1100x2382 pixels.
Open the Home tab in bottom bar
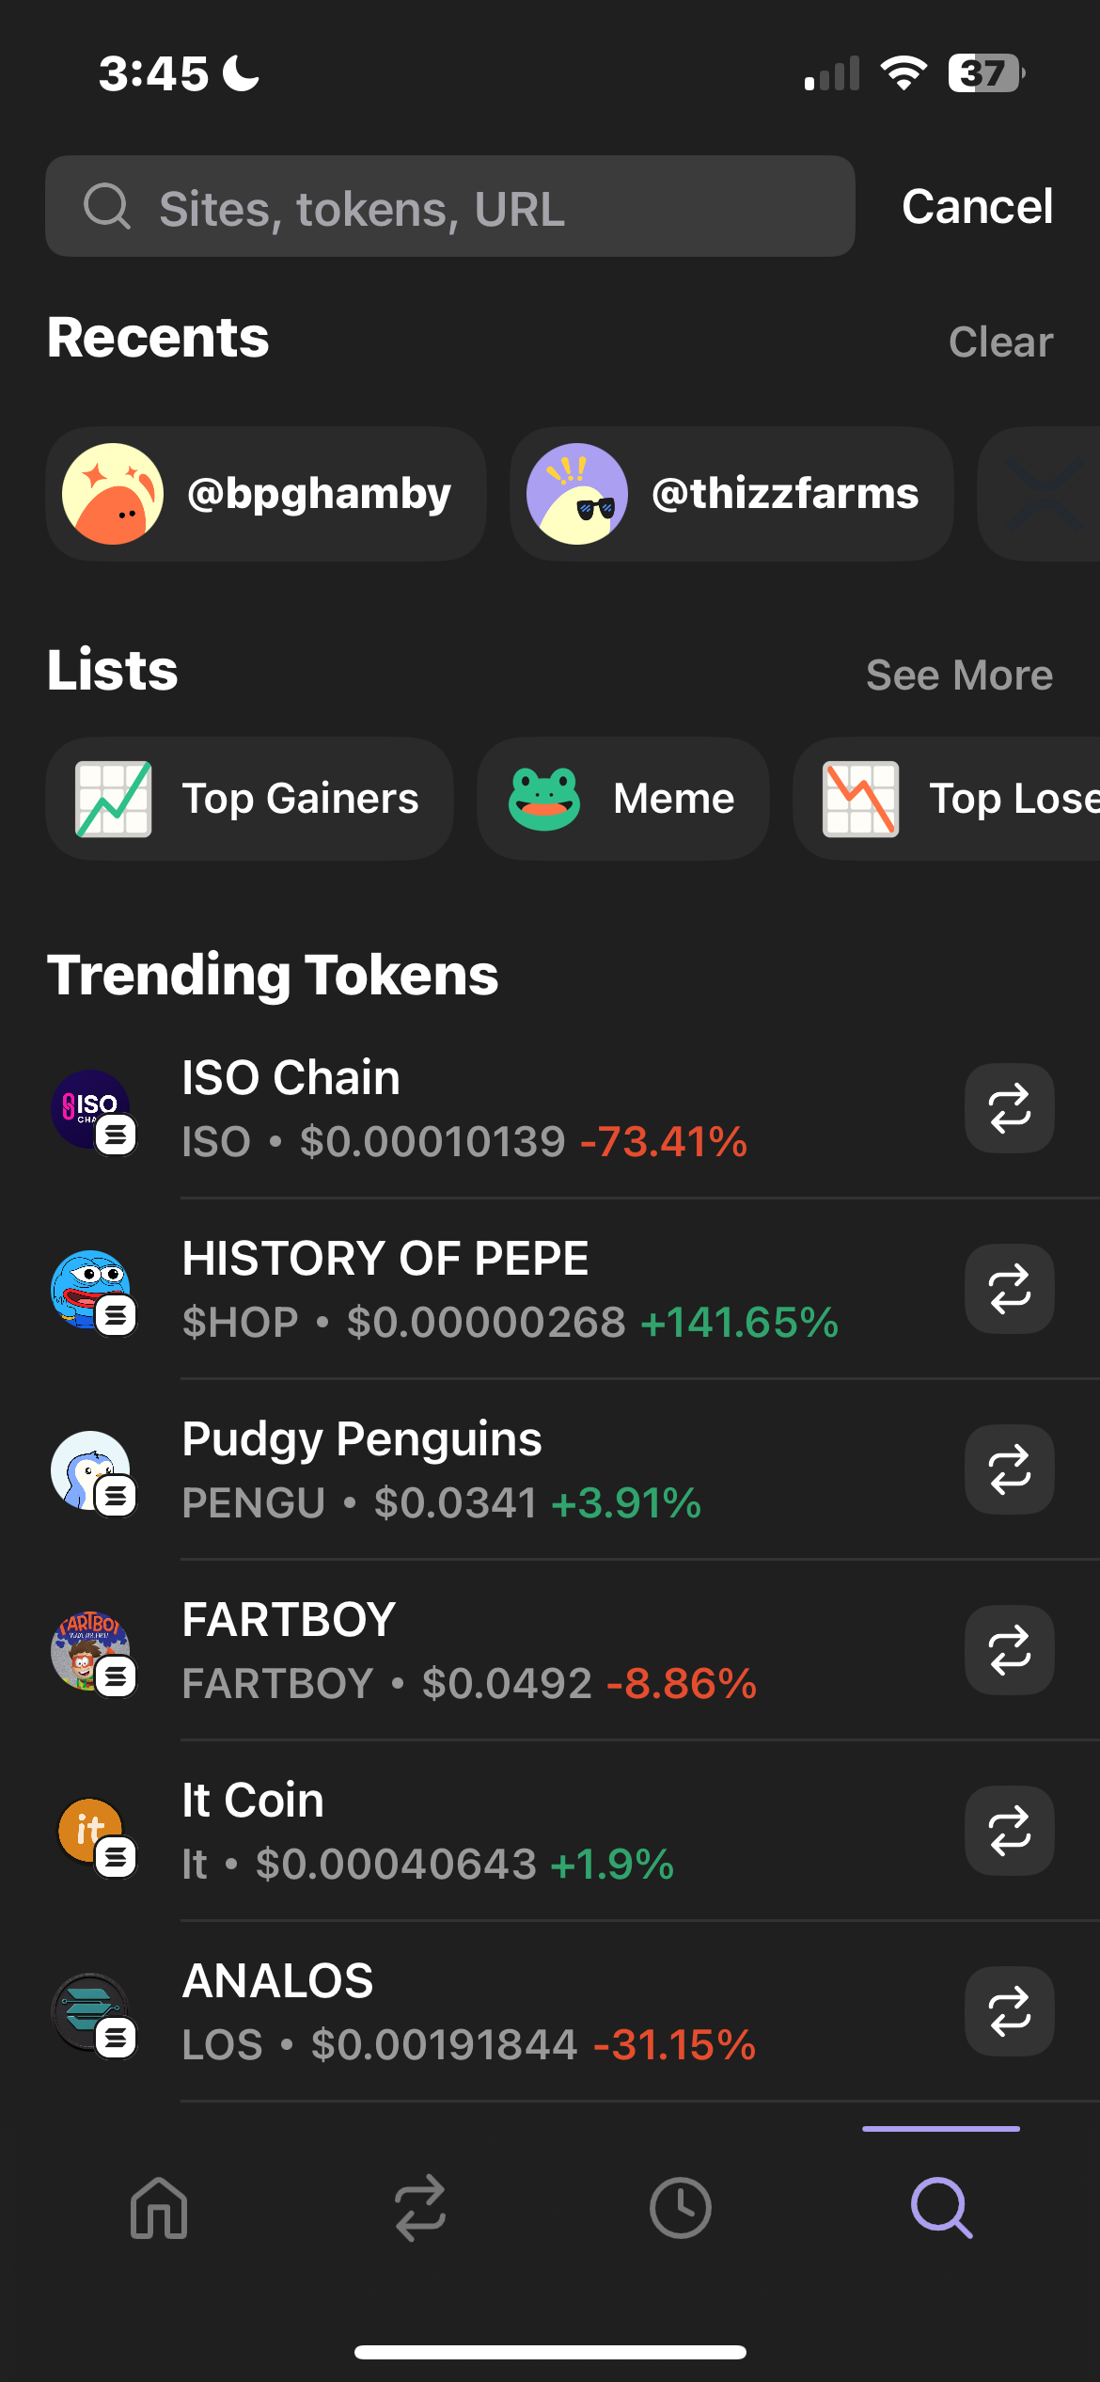[x=159, y=2207]
